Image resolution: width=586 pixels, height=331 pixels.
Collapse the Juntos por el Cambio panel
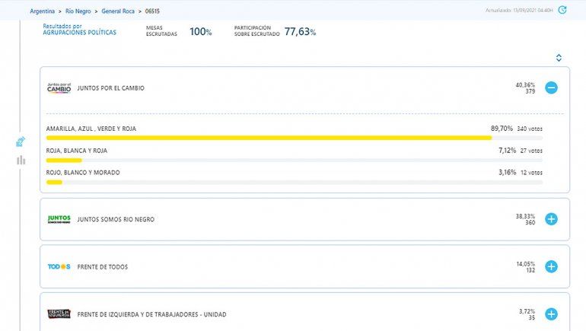click(551, 88)
